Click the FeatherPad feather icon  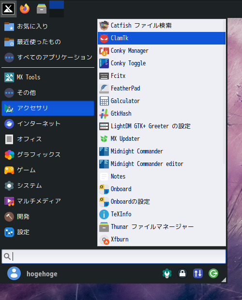pyautogui.click(x=104, y=89)
